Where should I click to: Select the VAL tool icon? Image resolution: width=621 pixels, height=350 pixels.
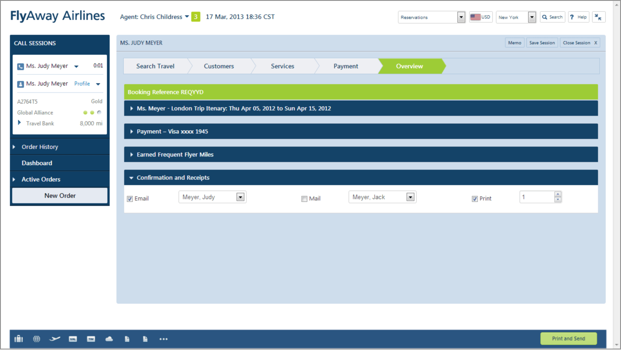click(x=73, y=339)
